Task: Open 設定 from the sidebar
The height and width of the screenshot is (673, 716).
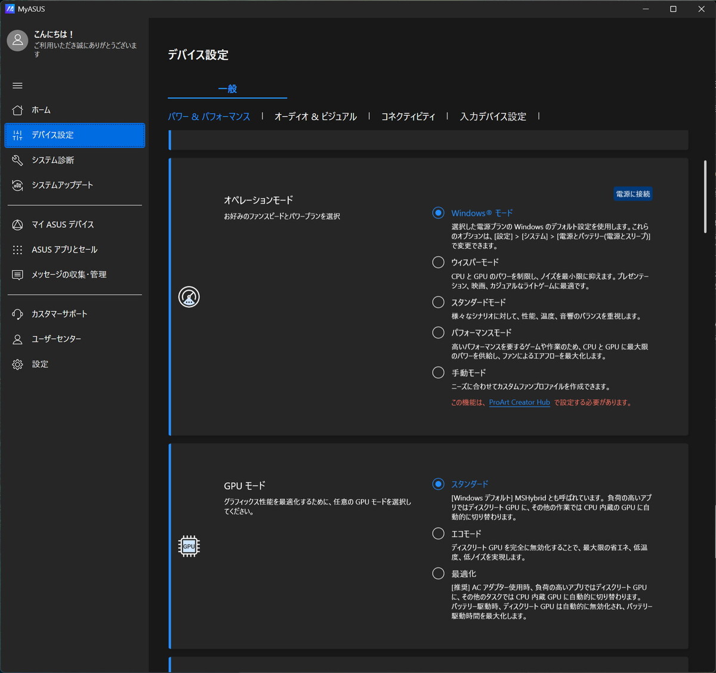Action: pyautogui.click(x=75, y=365)
